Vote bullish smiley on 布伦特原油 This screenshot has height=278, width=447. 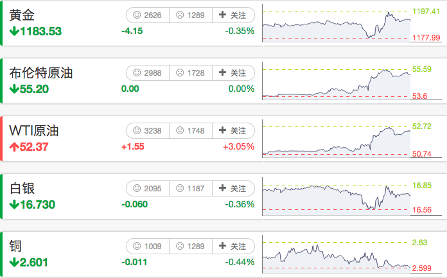click(x=147, y=73)
